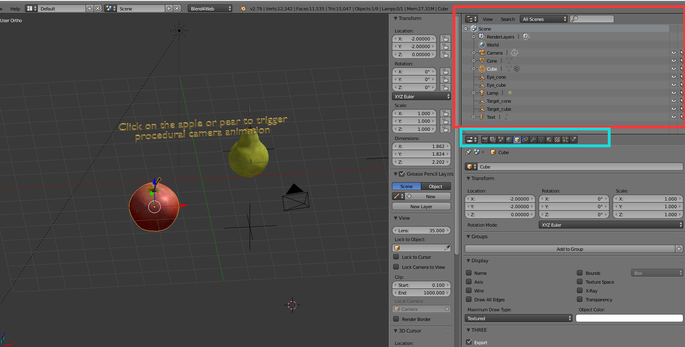Expand the Camera tree node
Screen dimensions: 685x347
[474, 53]
